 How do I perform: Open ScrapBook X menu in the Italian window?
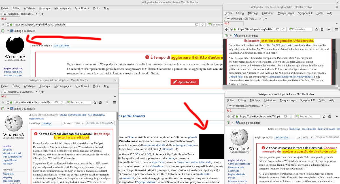(82, 8)
